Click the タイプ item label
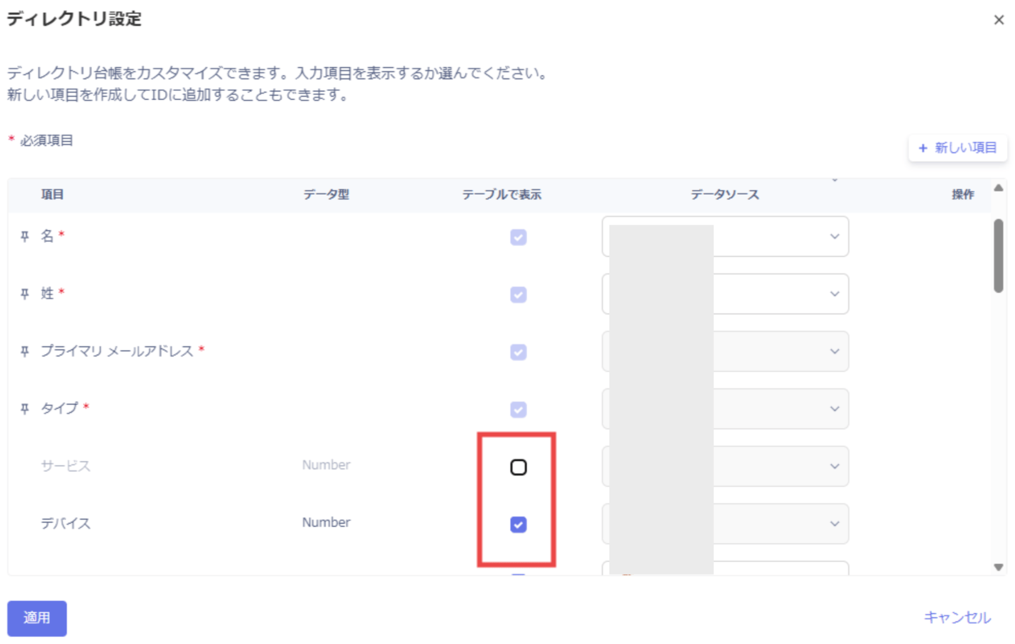 click(59, 409)
